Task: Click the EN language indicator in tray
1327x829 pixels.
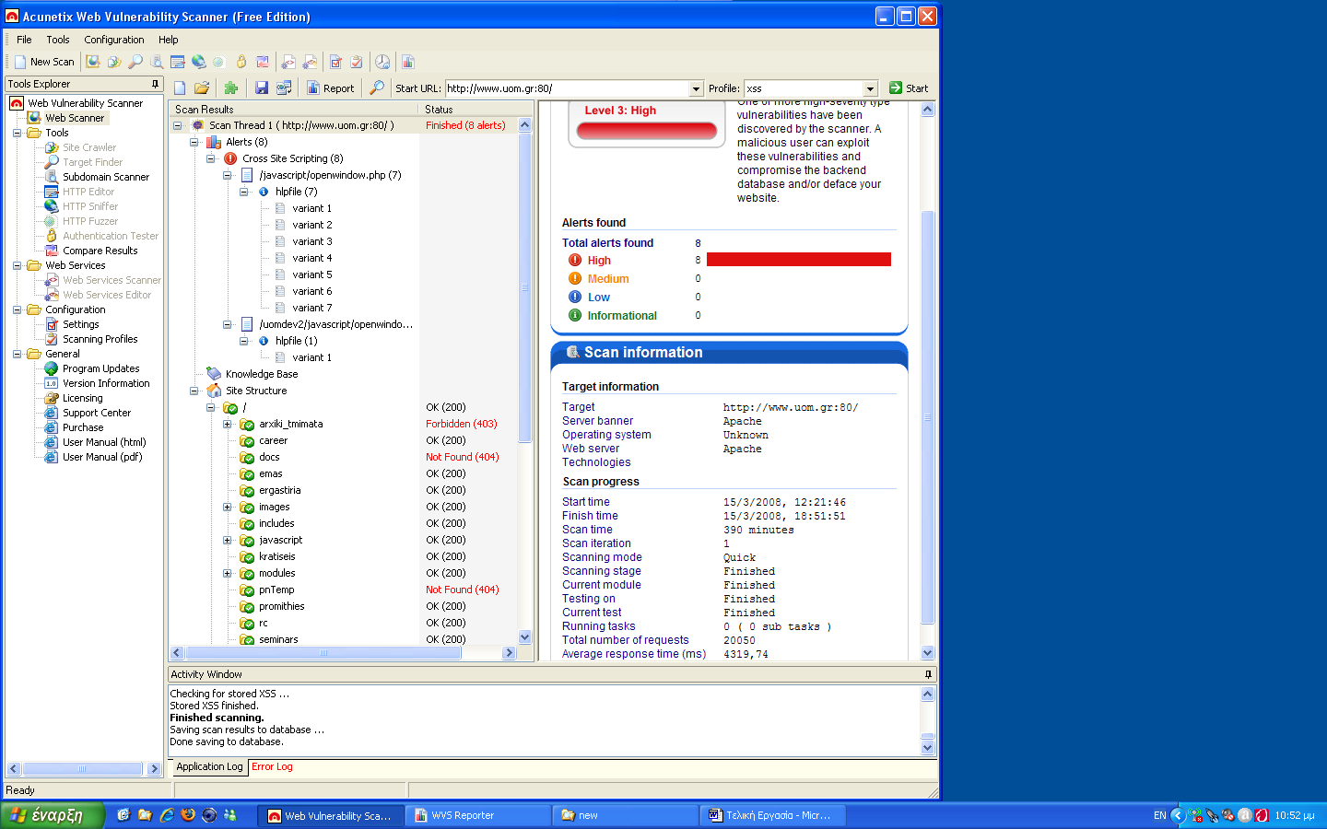Action: click(1159, 815)
